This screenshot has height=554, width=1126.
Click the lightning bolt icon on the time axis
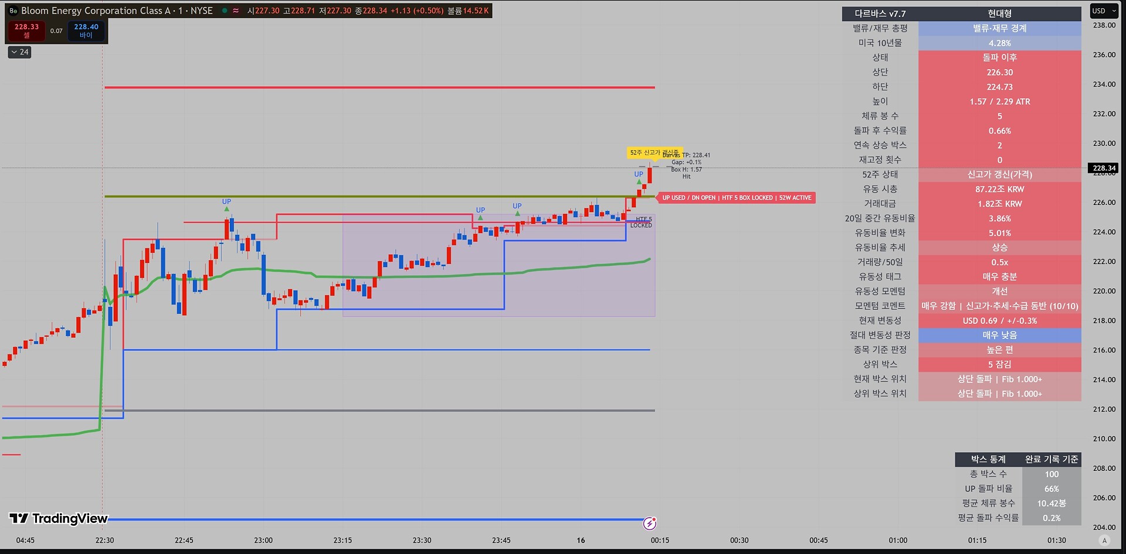tap(650, 523)
